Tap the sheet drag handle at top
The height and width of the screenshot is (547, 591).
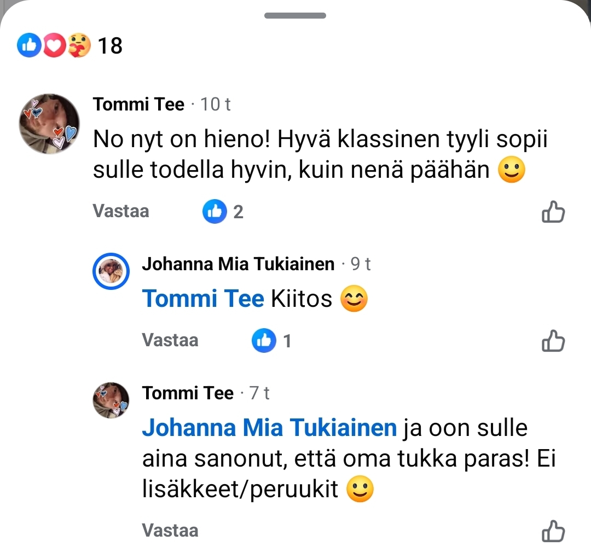295,16
